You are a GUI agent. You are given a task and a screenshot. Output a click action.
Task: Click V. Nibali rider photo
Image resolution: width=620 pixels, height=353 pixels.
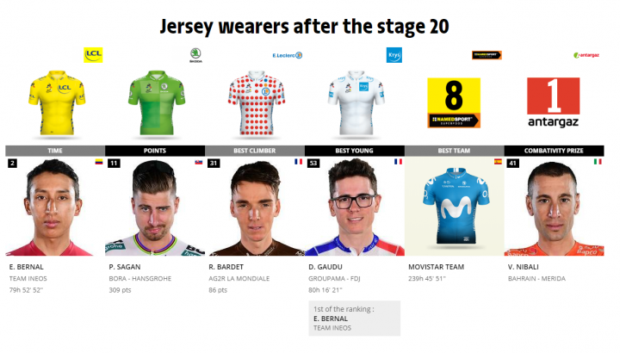(554, 207)
